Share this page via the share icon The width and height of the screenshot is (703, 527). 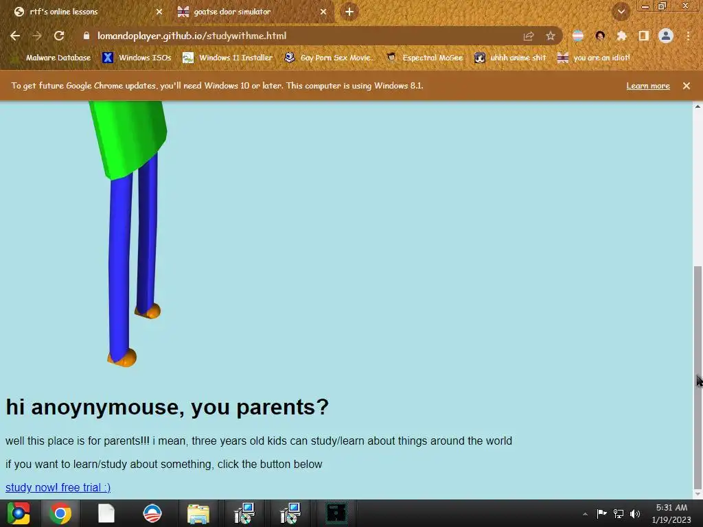tap(529, 36)
